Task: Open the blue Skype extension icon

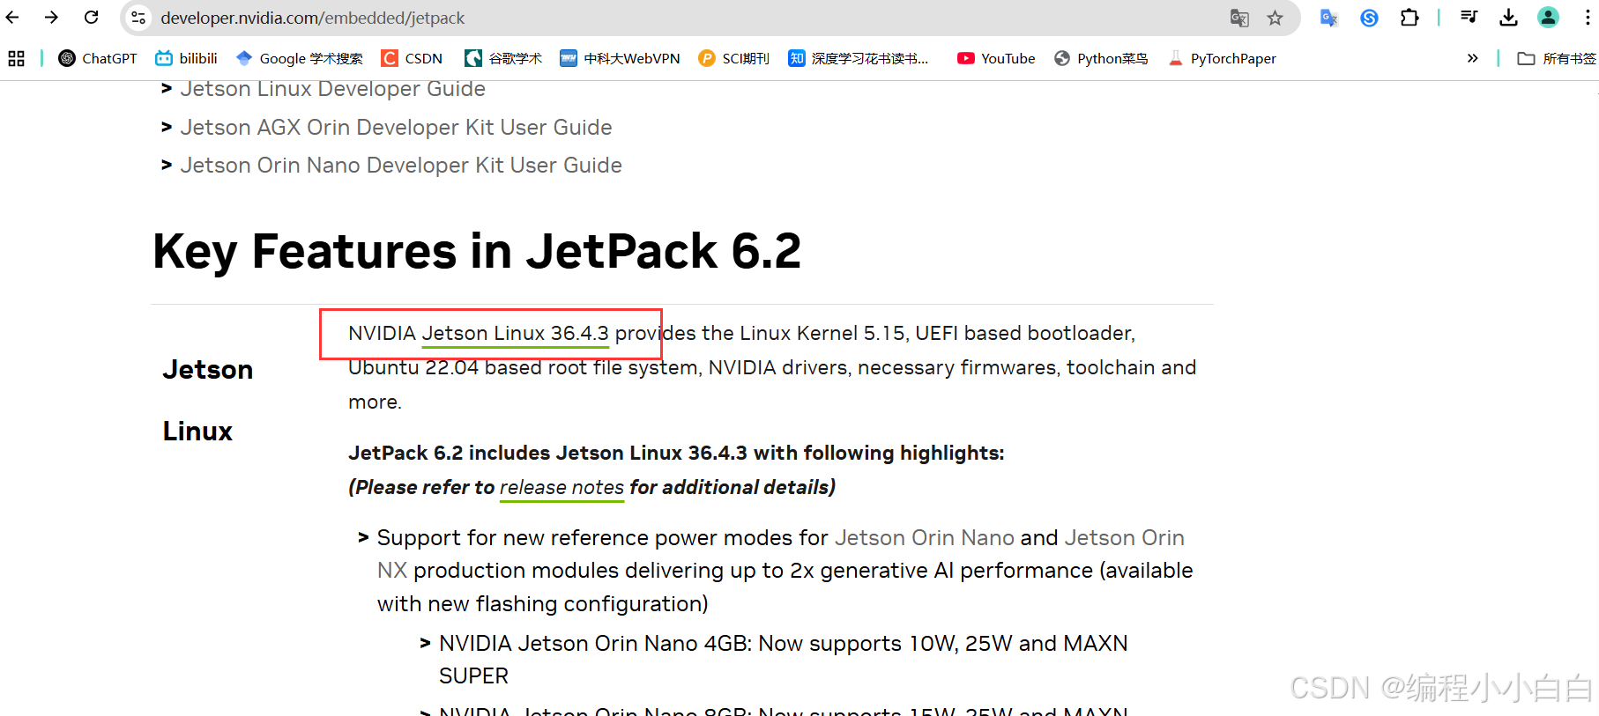Action: pos(1368,17)
